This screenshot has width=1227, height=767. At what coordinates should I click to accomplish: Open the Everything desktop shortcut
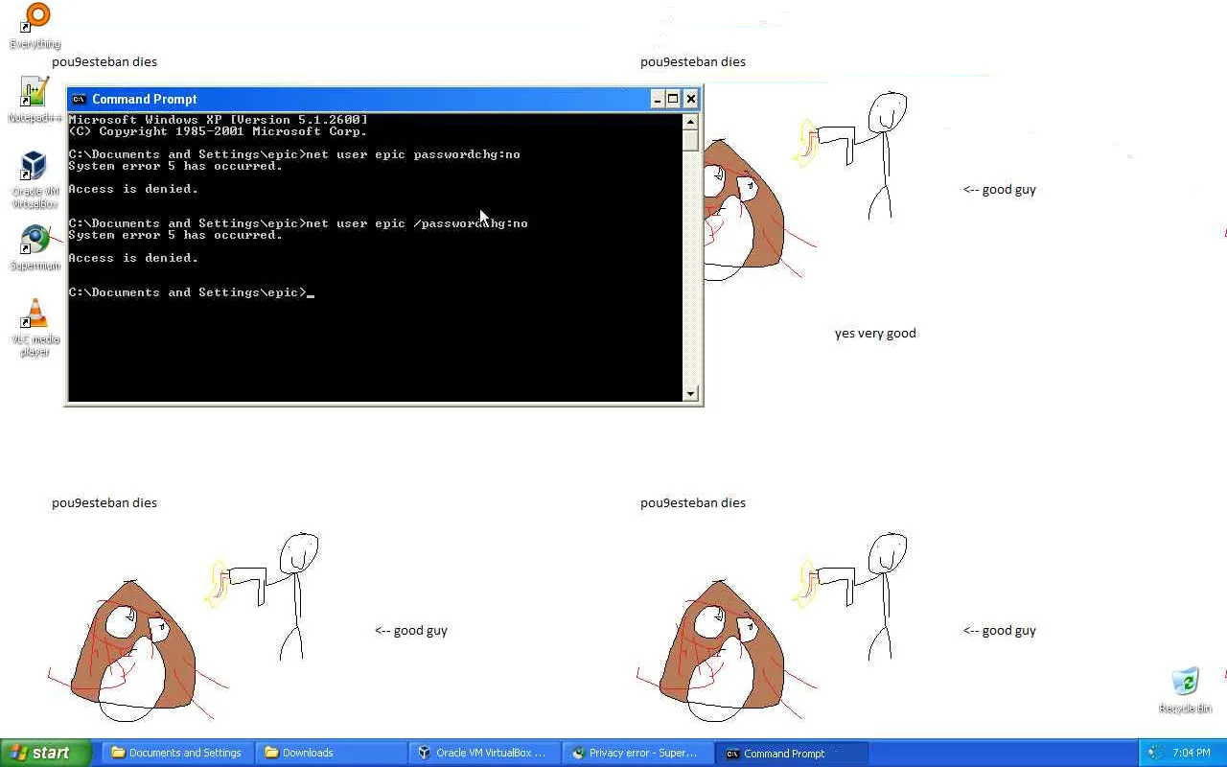coord(35,26)
